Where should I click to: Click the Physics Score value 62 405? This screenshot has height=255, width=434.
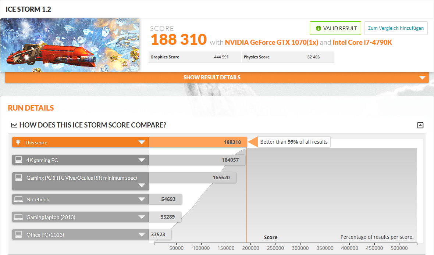313,57
